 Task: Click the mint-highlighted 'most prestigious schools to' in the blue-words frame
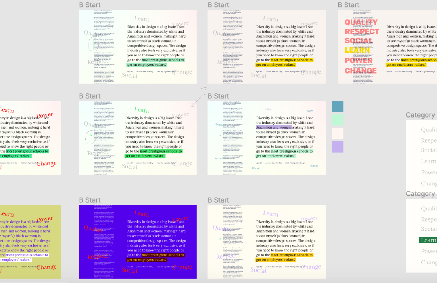pos(292,151)
